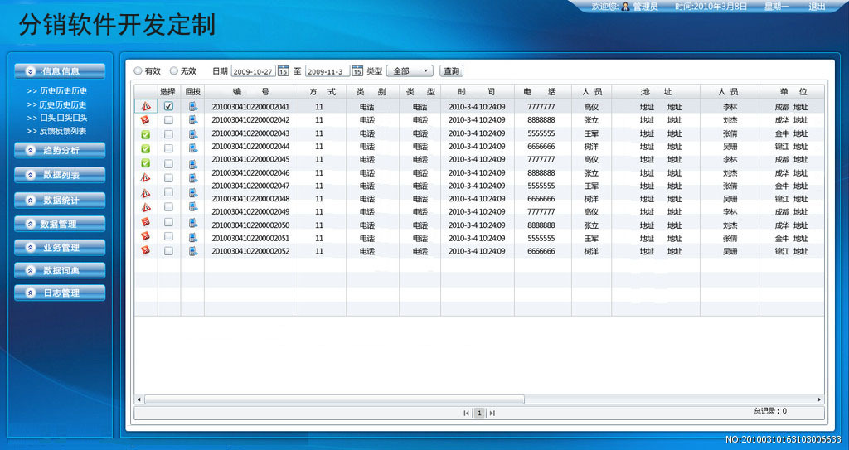Screen dimensions: 849x450
Task: Open the 类型 dropdown showing 全部
Action: (410, 71)
